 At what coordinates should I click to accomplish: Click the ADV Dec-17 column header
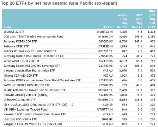pos(137,21)
